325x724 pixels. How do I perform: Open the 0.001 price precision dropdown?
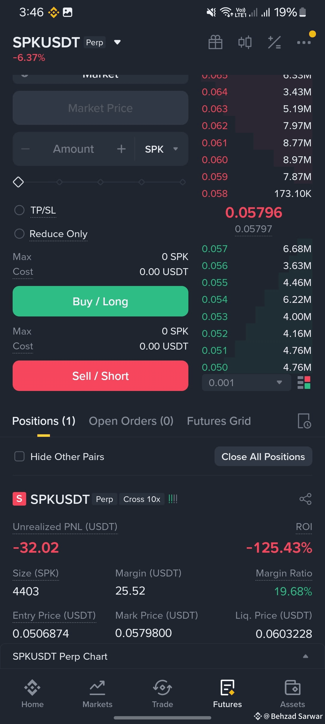246,383
